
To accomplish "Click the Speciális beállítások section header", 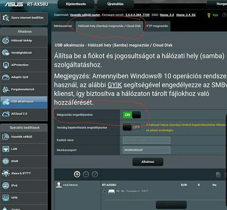I will pyautogui.click(x=24, y=128).
